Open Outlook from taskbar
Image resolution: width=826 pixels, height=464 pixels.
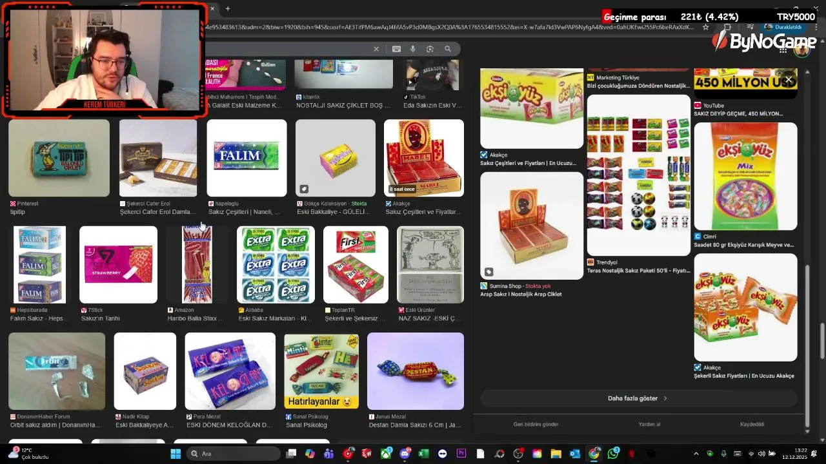[x=574, y=454]
